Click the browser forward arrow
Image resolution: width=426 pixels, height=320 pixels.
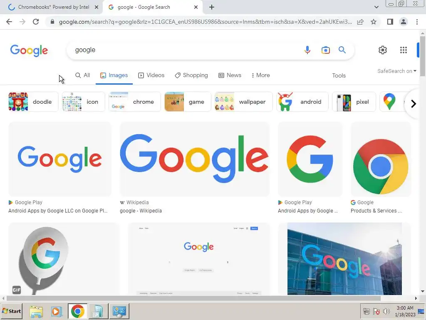point(22,22)
